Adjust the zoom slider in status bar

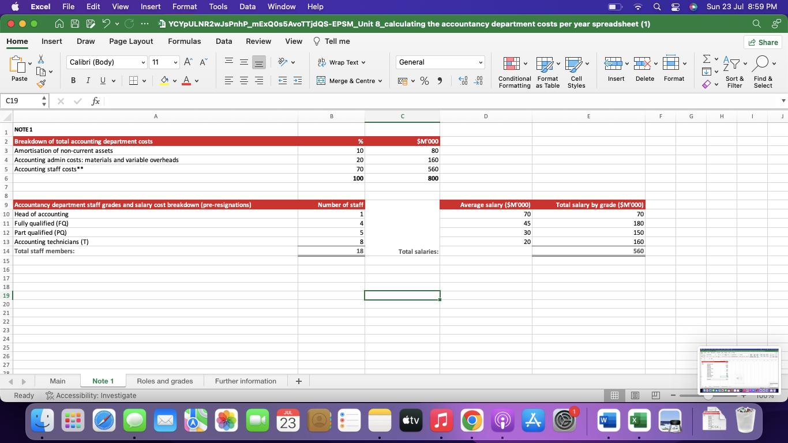707,396
